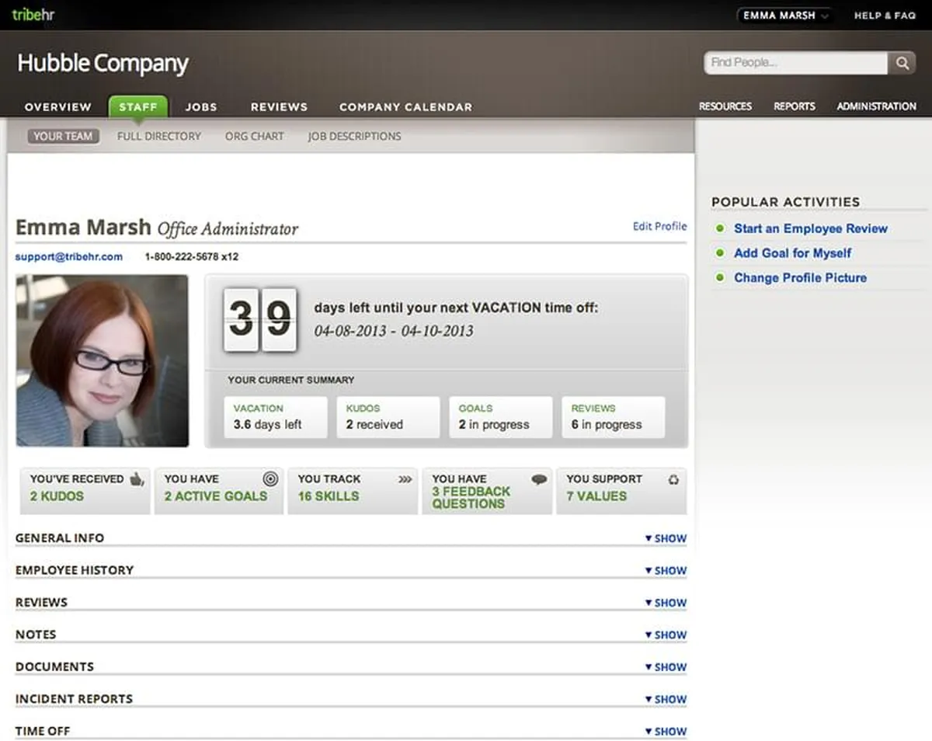932x741 pixels.
Task: Click the thumbs-up kudos icon
Action: tap(137, 479)
